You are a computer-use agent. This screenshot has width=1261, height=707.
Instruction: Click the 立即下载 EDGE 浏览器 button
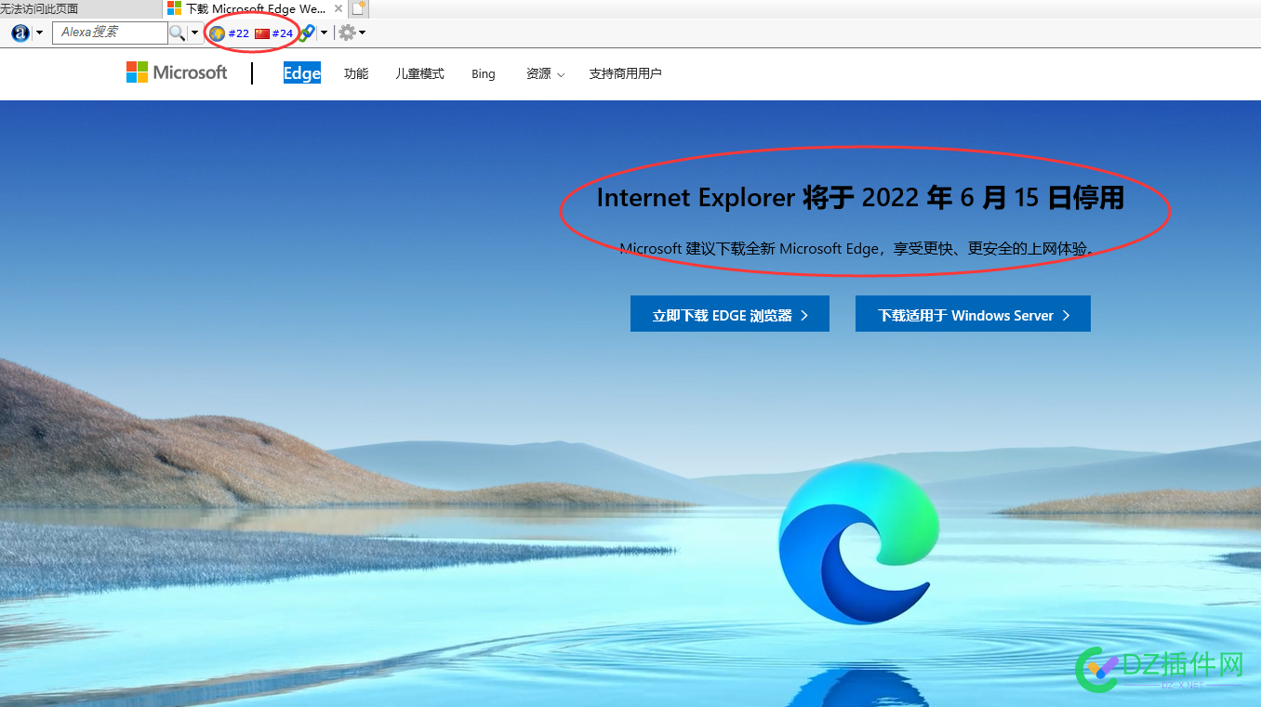point(730,314)
